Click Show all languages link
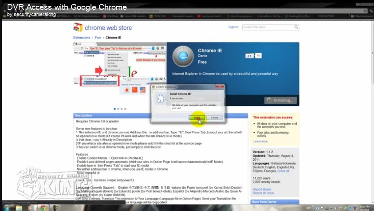Screen dimensions: 374x211 [283, 171]
